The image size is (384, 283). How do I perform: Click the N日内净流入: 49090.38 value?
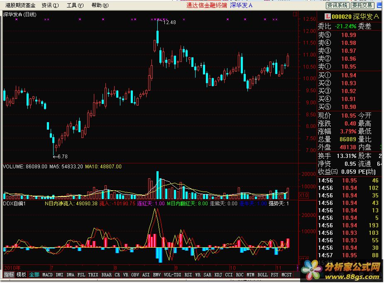(71, 204)
